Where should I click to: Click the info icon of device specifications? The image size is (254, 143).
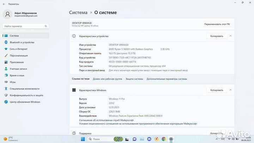[x=74, y=36]
